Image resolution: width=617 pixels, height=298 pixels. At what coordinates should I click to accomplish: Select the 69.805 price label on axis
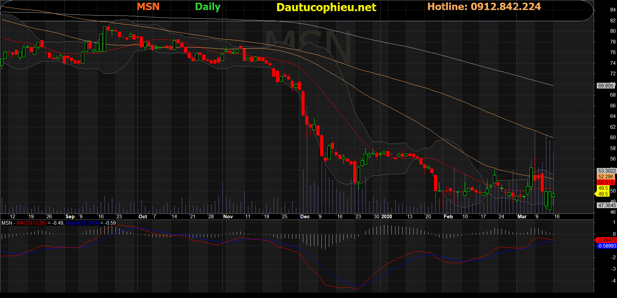point(605,86)
